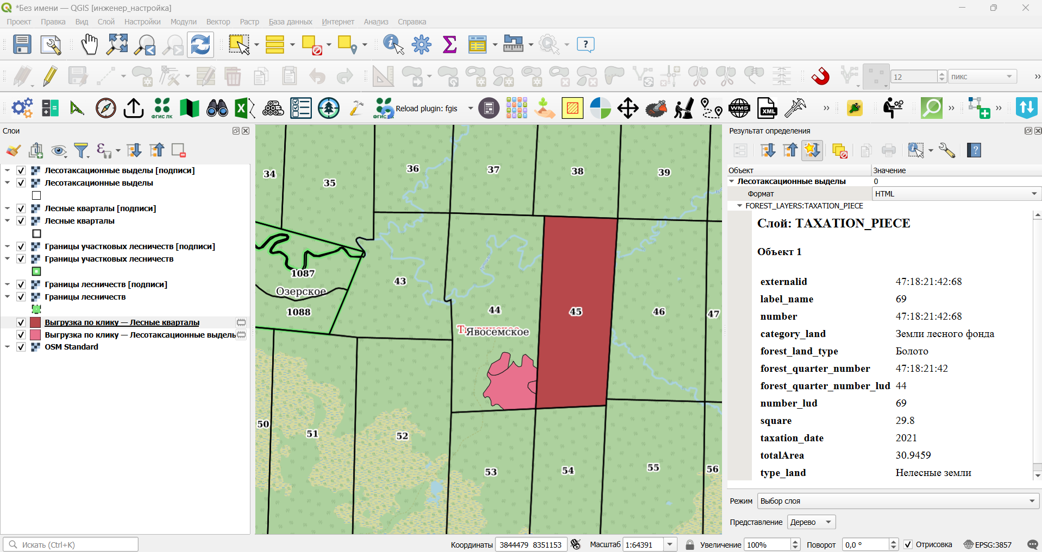Screen dimensions: 1042x552
Task: Click the binoculars search icon
Action: [x=217, y=108]
